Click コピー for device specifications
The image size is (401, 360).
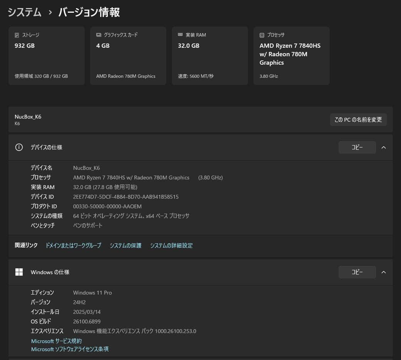[x=357, y=147]
